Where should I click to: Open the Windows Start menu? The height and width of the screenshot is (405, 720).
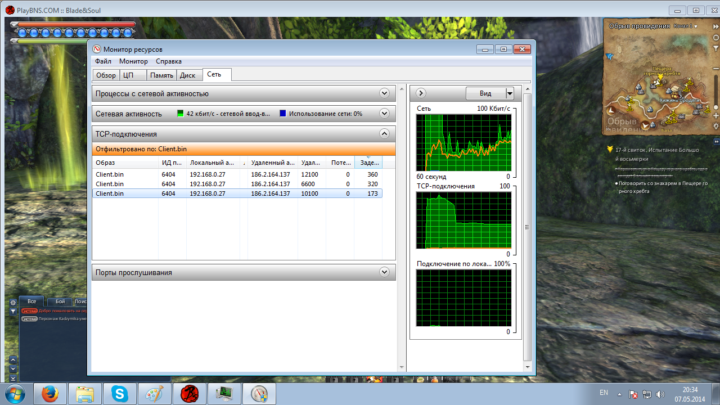pyautogui.click(x=15, y=394)
